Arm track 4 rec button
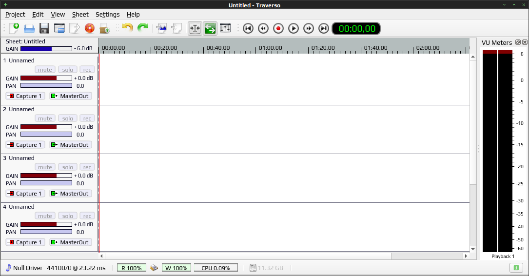This screenshot has height=276, width=529. pyautogui.click(x=87, y=216)
